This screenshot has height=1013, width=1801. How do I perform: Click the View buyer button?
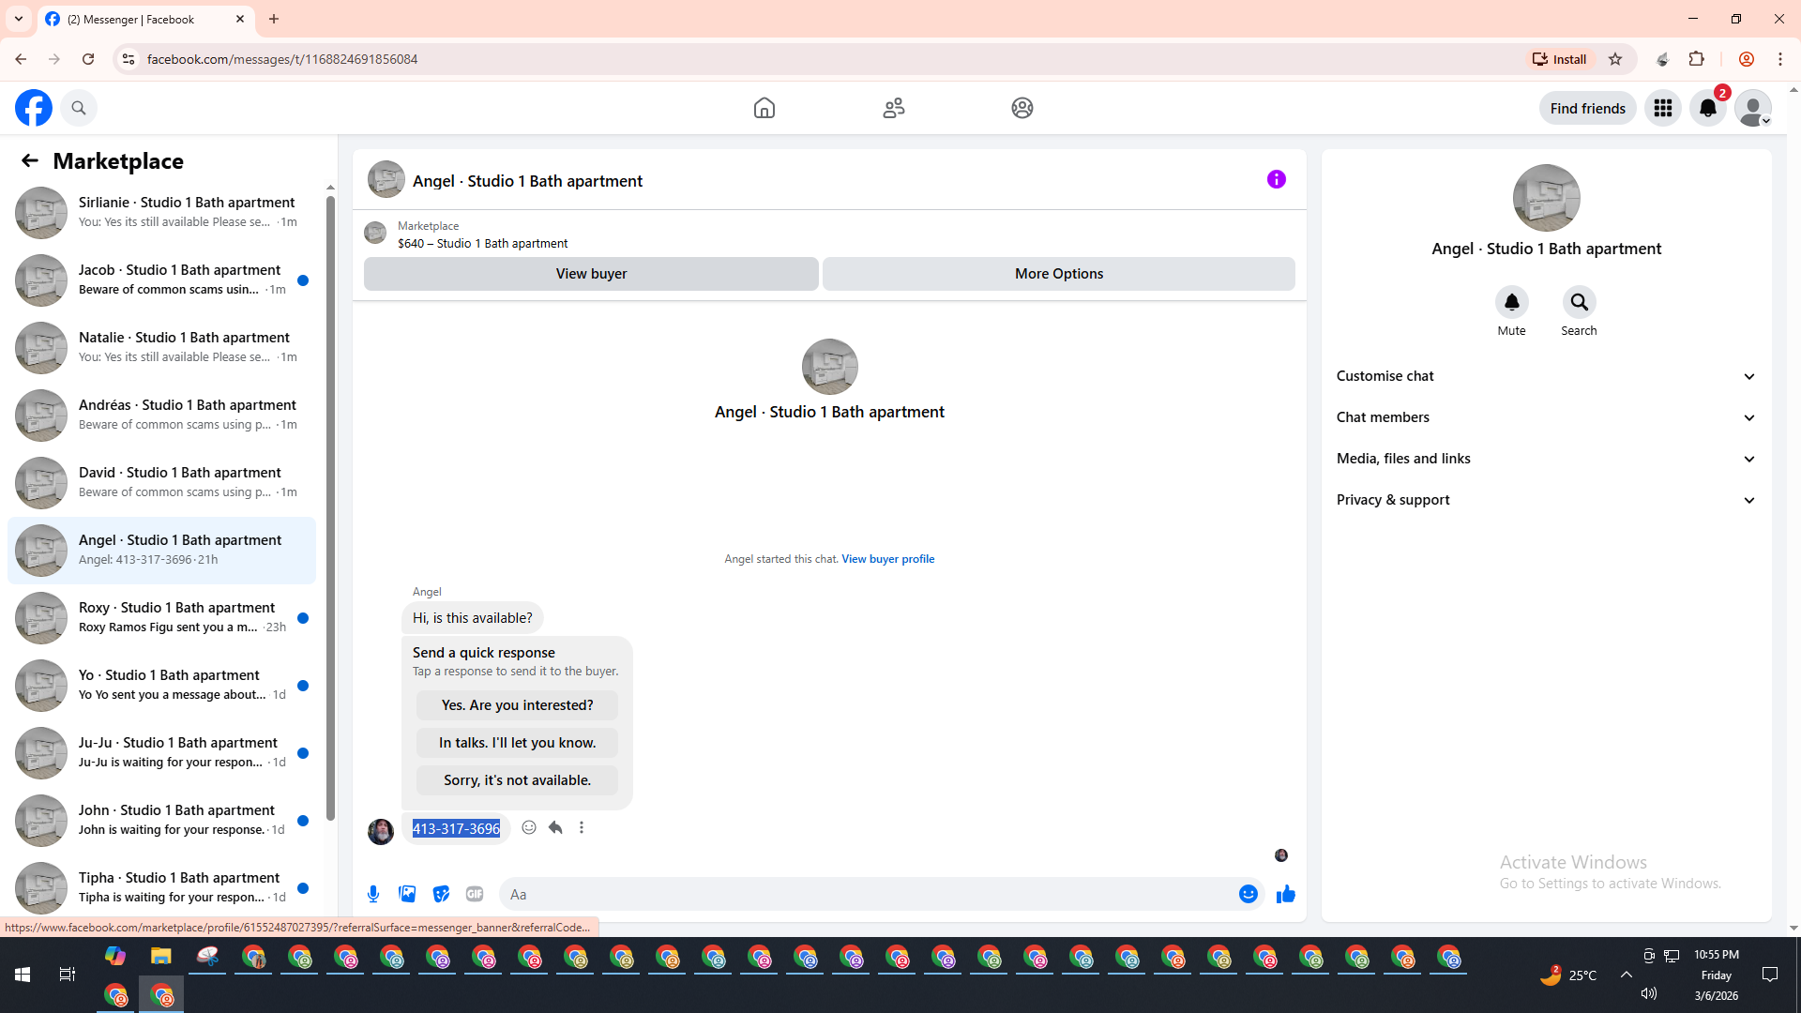point(591,274)
